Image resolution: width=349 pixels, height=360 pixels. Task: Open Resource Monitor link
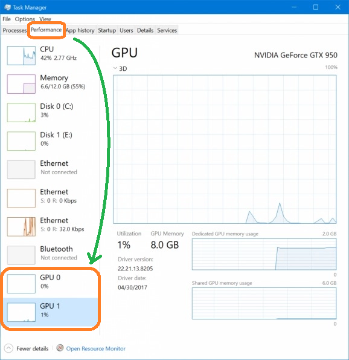pos(95,349)
